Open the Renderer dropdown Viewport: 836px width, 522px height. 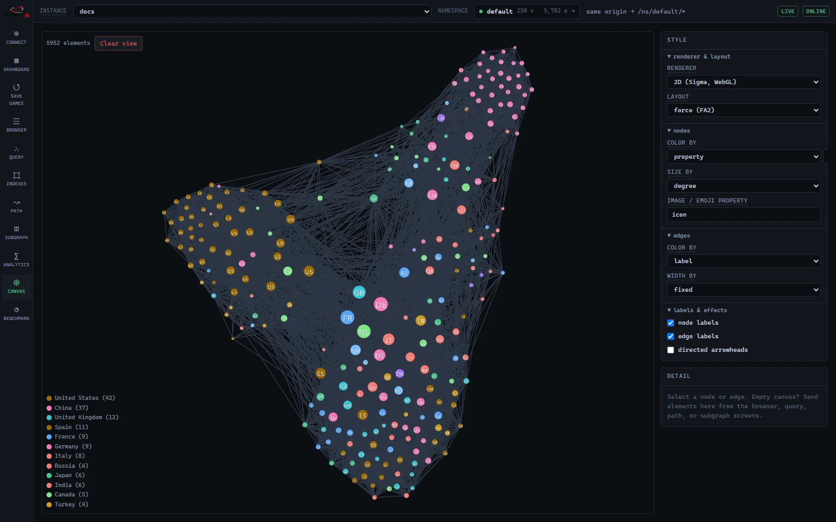click(x=744, y=82)
